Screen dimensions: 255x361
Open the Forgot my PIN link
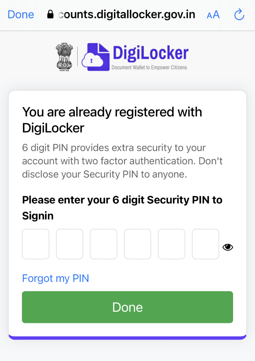(56, 278)
